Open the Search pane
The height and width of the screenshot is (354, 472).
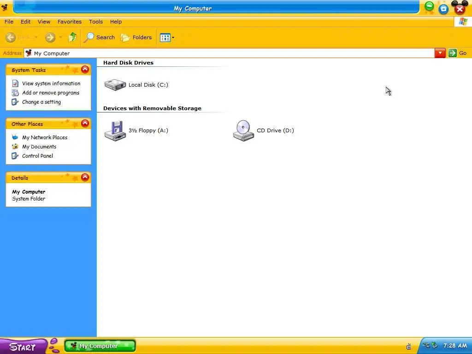pos(100,37)
